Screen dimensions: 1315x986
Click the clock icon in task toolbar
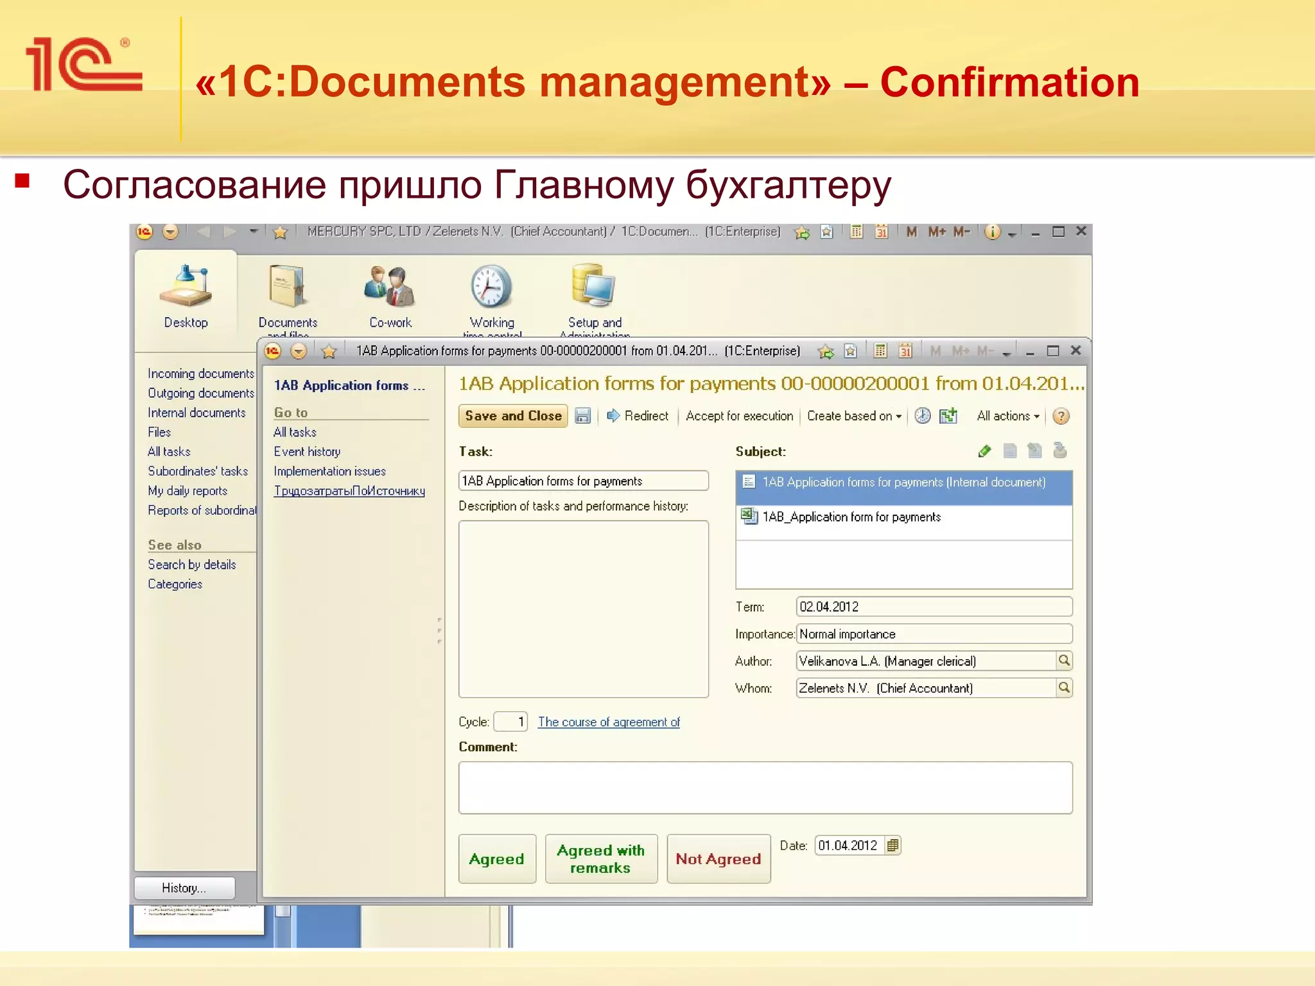[922, 416]
